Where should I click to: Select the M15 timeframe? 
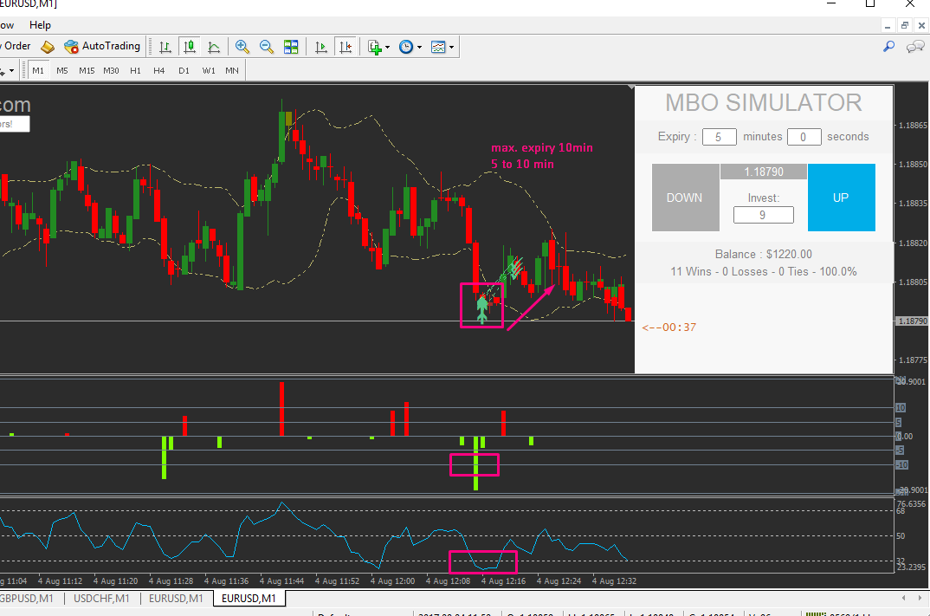pyautogui.click(x=87, y=71)
